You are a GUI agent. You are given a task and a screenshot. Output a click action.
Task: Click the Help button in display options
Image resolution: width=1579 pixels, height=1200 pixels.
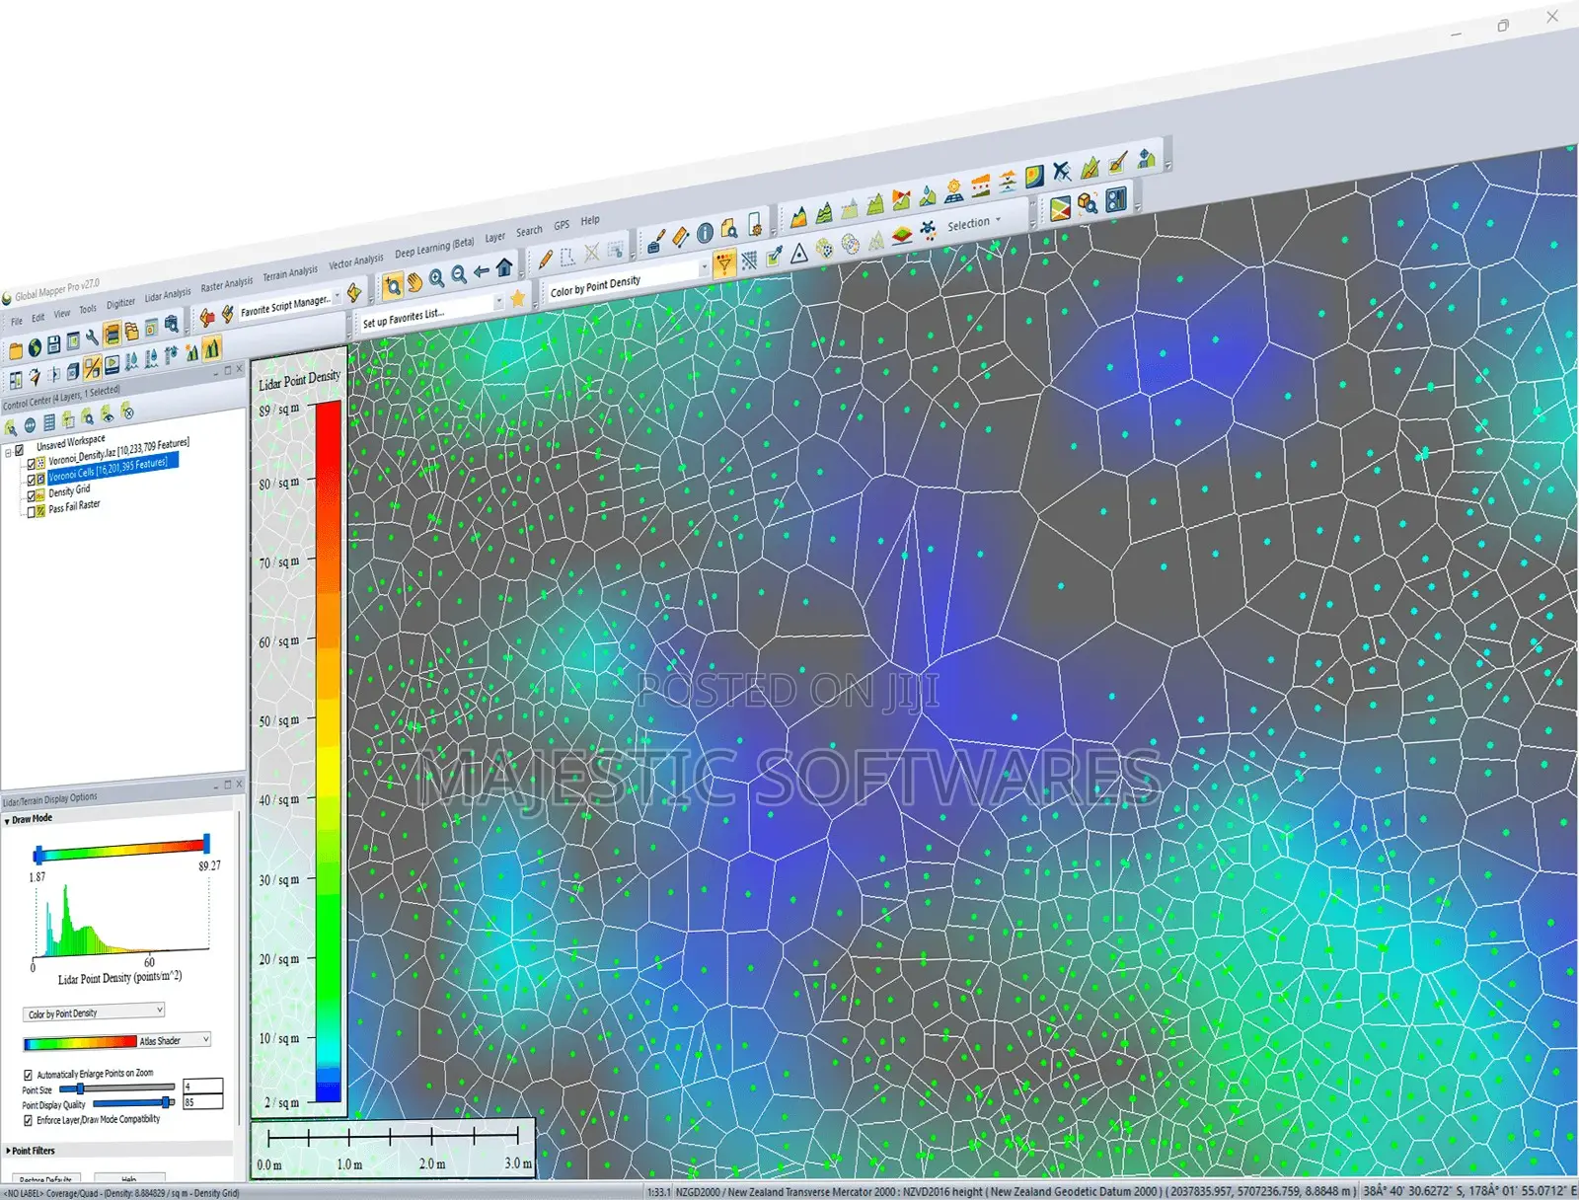click(x=129, y=1178)
